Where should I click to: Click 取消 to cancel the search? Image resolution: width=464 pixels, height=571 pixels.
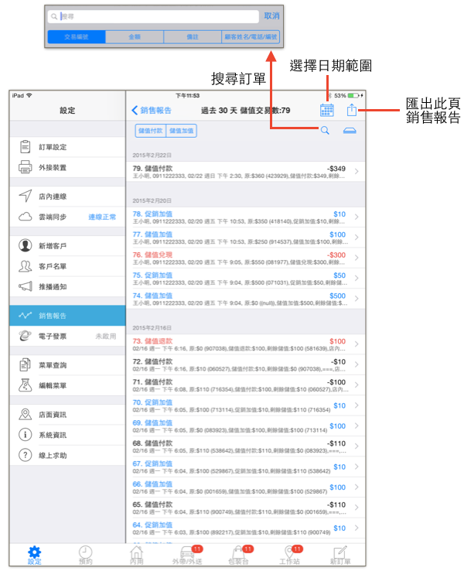point(271,16)
